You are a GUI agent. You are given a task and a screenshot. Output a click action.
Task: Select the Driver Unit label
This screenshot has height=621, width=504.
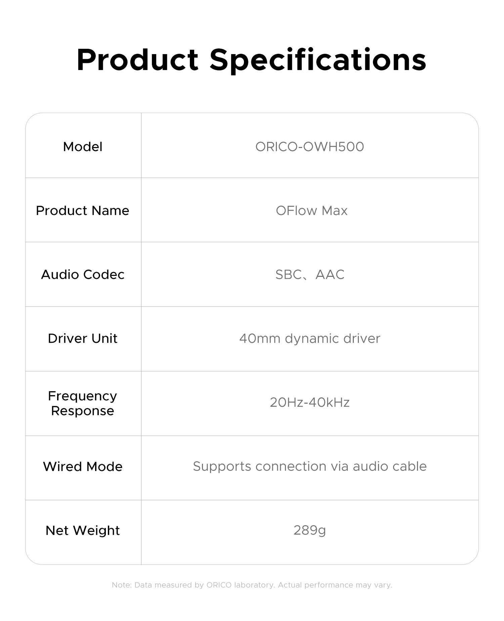[x=83, y=338]
